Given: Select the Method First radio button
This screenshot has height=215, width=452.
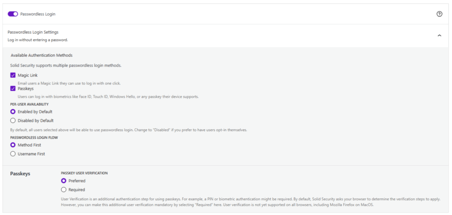Looking at the screenshot, I should tap(13, 145).
